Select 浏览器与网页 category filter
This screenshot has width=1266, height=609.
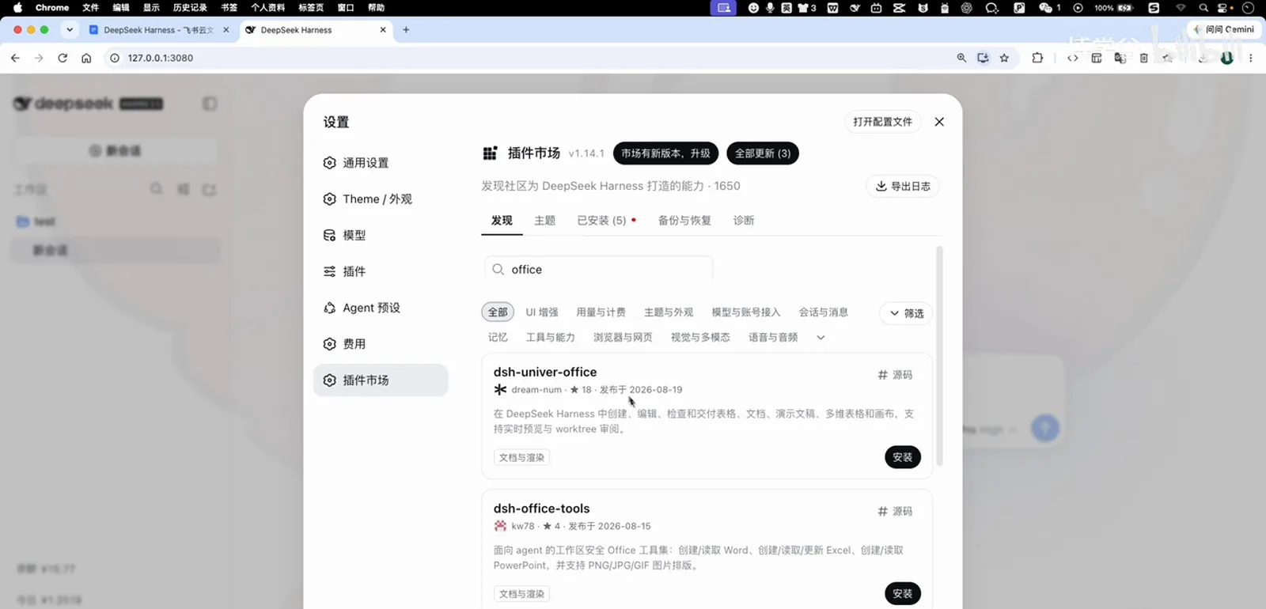pyautogui.click(x=623, y=338)
